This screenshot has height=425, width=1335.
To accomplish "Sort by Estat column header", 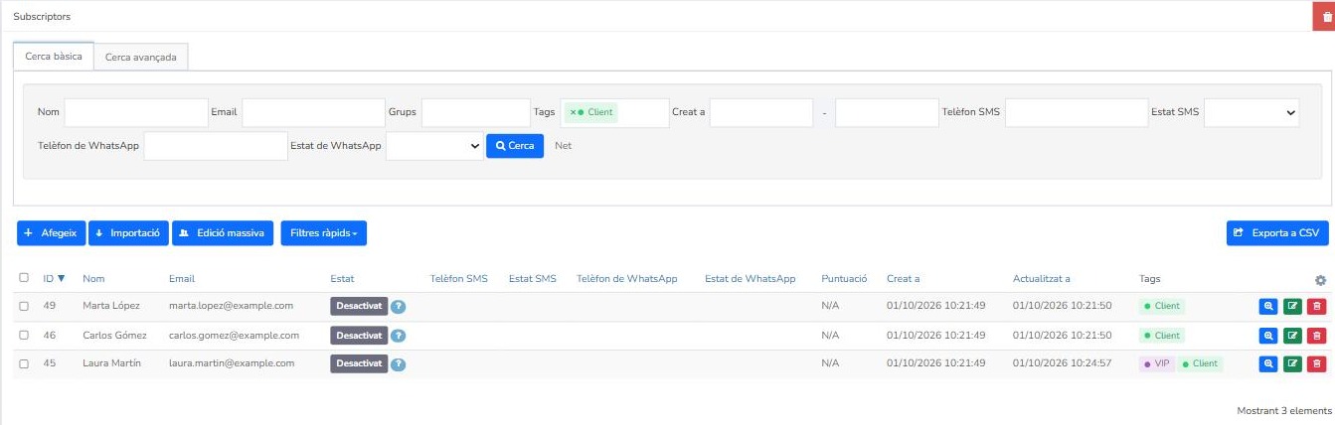I will pos(342,279).
